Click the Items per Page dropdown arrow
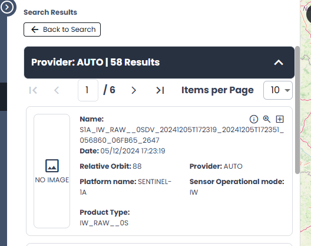The width and height of the screenshot is (311, 246). coord(287,90)
